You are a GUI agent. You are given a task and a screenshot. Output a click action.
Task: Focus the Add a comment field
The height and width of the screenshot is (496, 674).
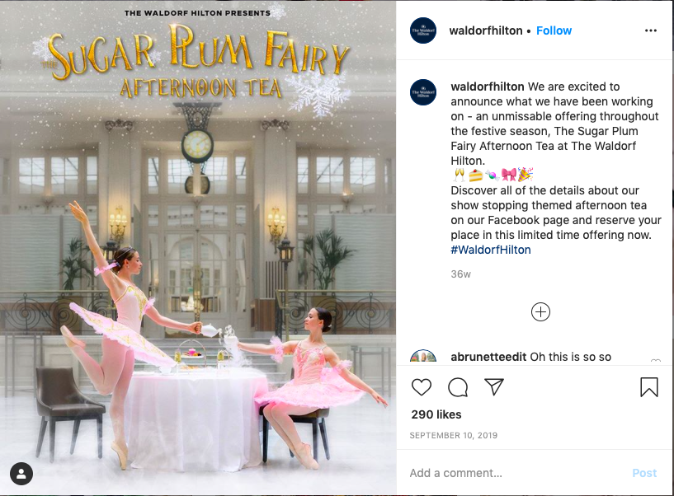point(516,473)
